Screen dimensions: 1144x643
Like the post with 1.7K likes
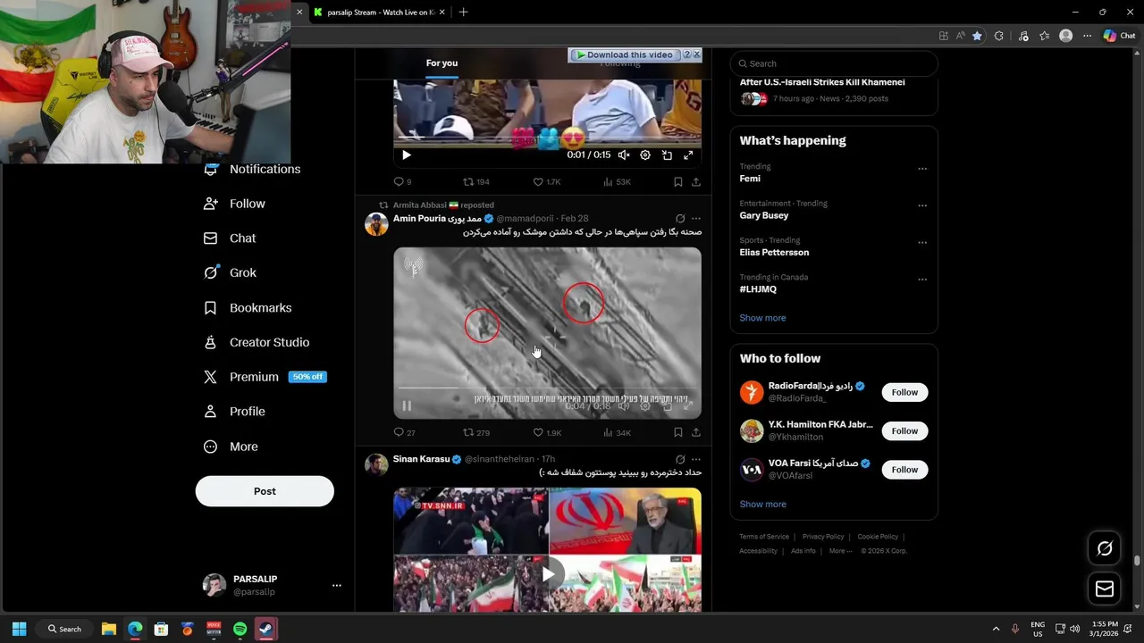(x=547, y=182)
